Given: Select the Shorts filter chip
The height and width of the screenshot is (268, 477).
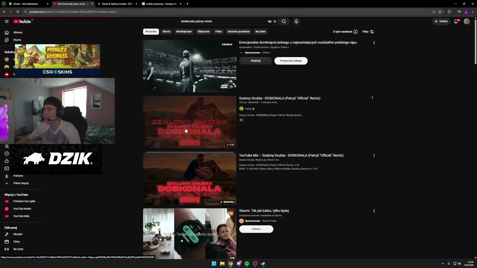Looking at the screenshot, I should coord(166,32).
